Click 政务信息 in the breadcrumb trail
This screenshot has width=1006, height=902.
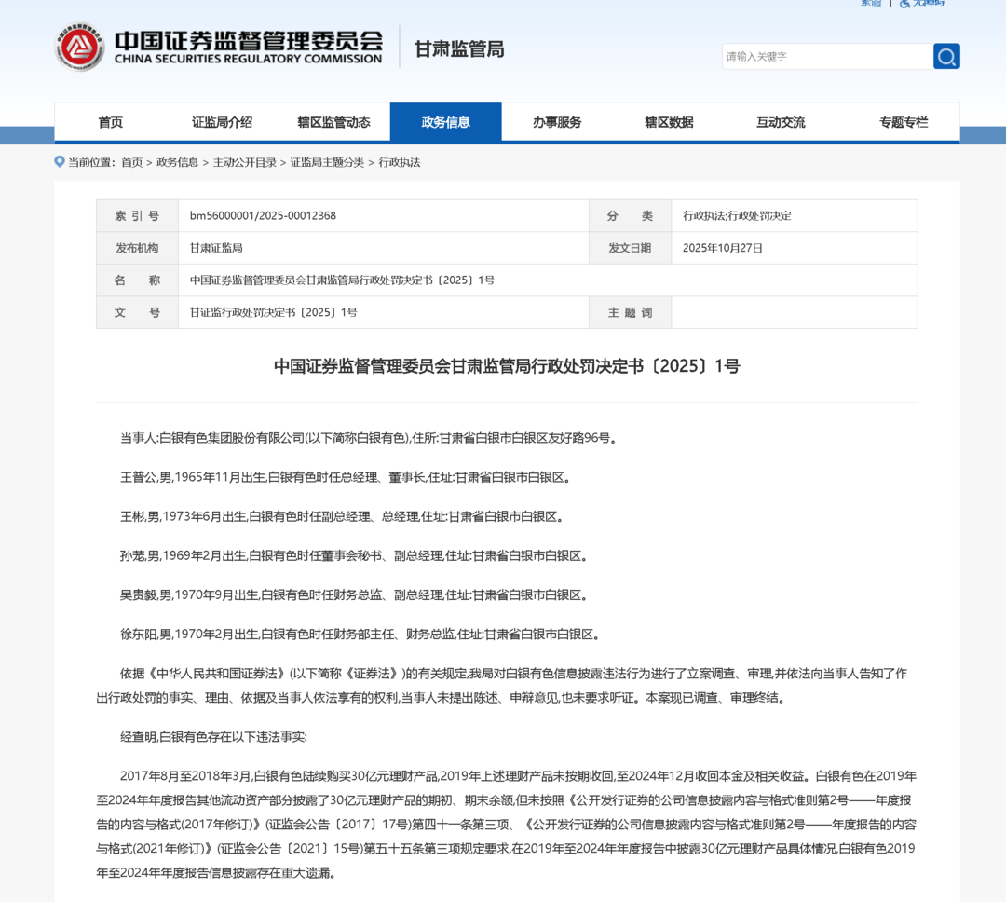(x=177, y=162)
